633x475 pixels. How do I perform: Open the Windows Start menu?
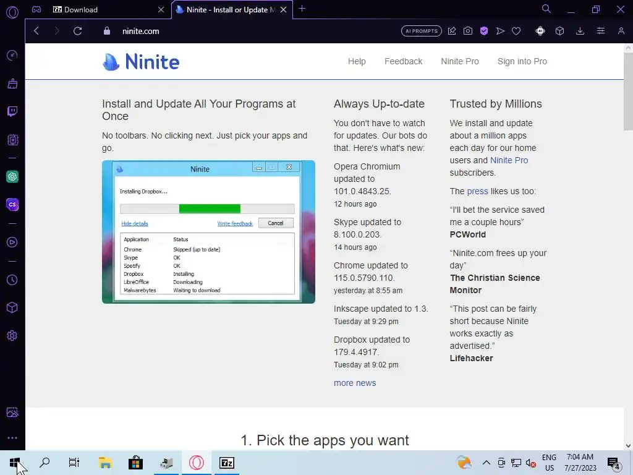15,463
